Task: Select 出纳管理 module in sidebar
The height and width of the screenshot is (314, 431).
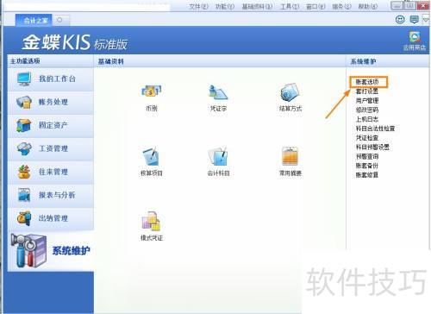Action: point(51,219)
